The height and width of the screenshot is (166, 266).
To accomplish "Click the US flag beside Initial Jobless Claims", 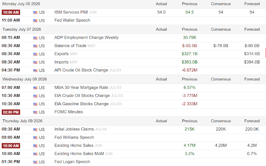I will tap(35, 130).
